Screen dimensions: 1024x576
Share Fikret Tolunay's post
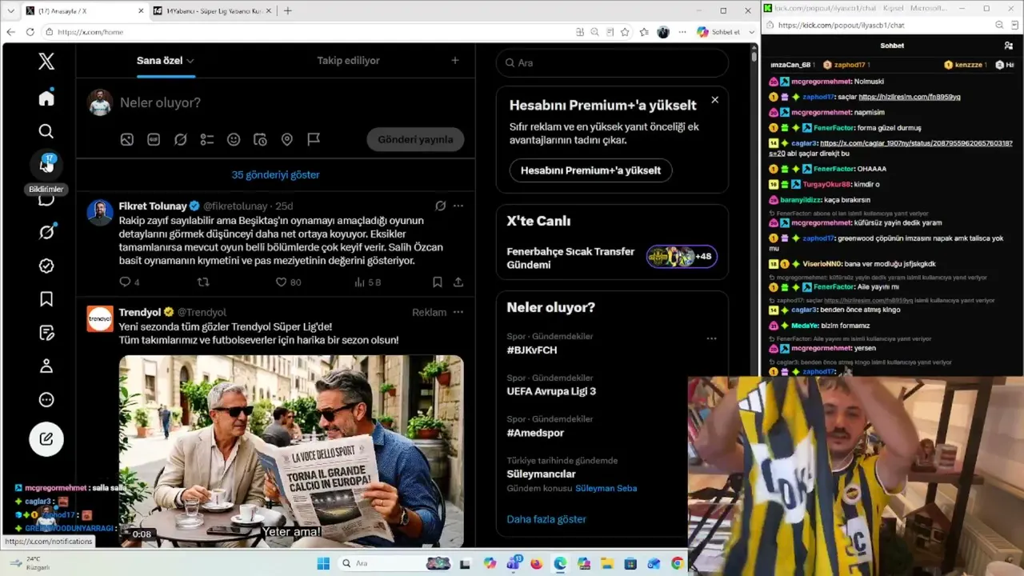pyautogui.click(x=458, y=282)
